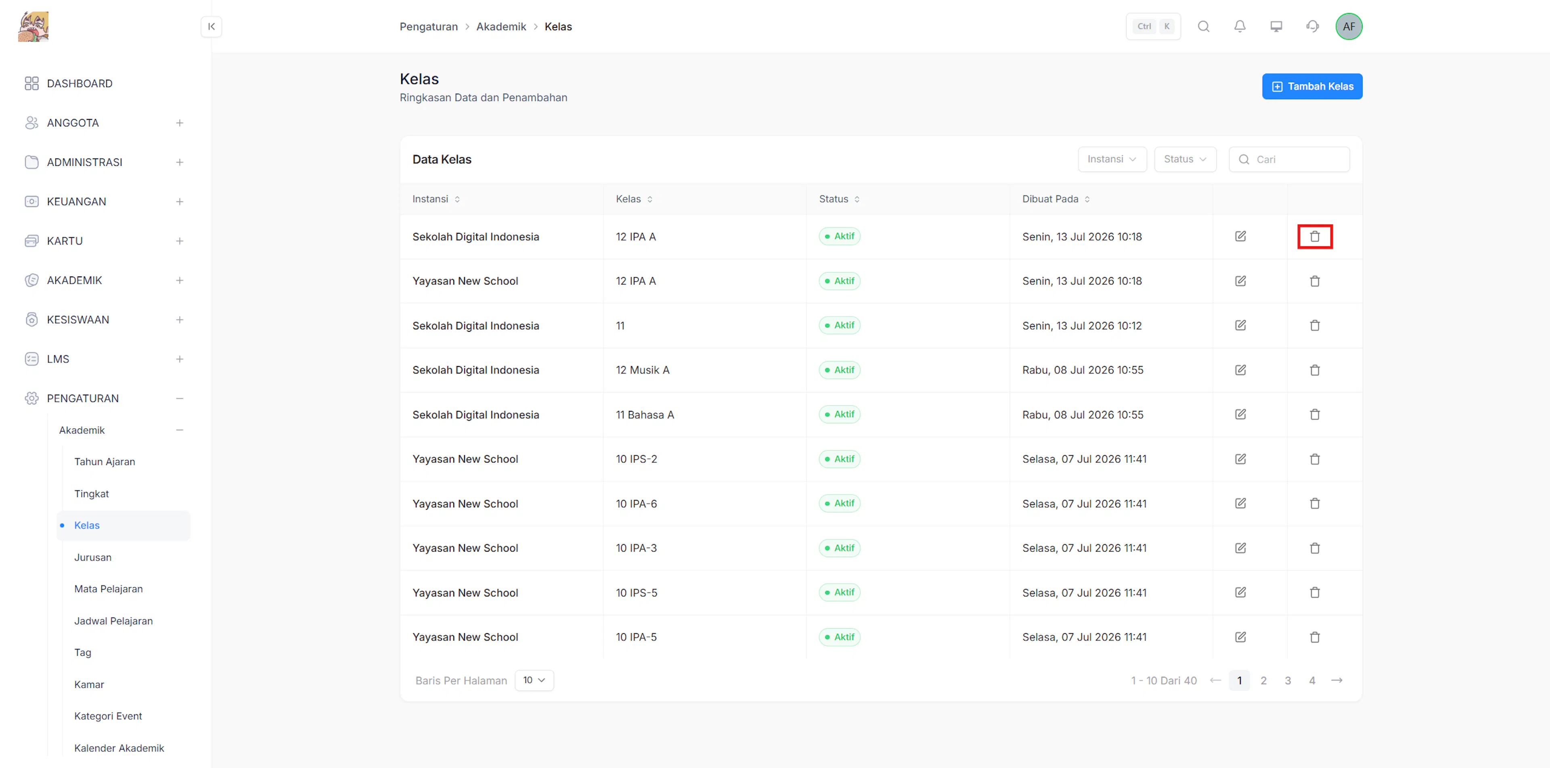Delete the 11 Bahasa A row
This screenshot has width=1550, height=768.
click(1315, 414)
